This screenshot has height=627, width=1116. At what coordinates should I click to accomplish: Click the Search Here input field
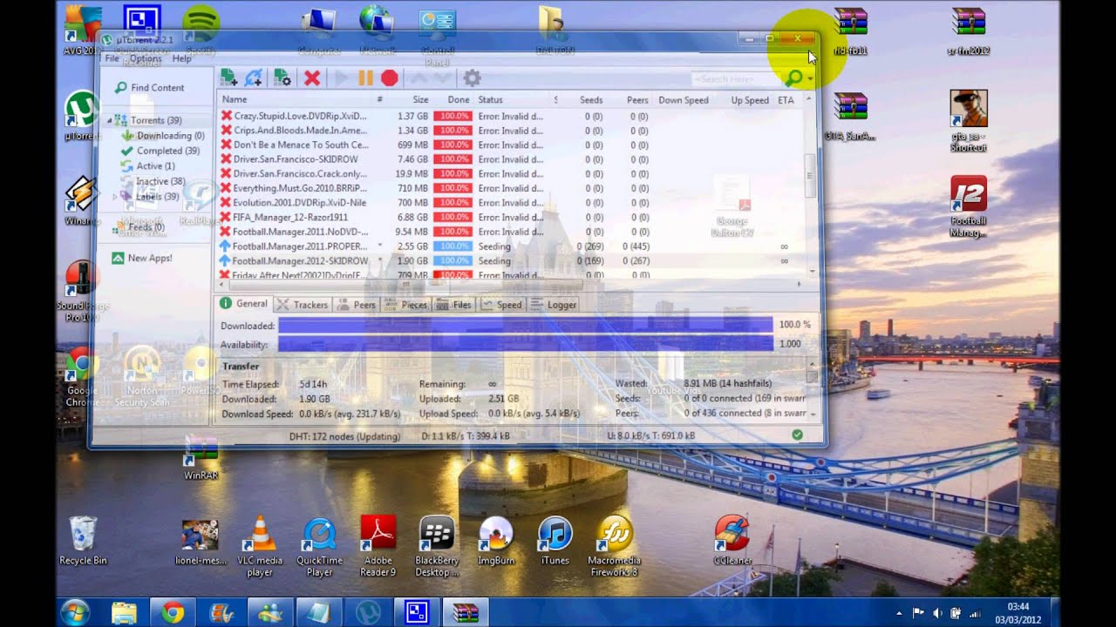point(735,79)
